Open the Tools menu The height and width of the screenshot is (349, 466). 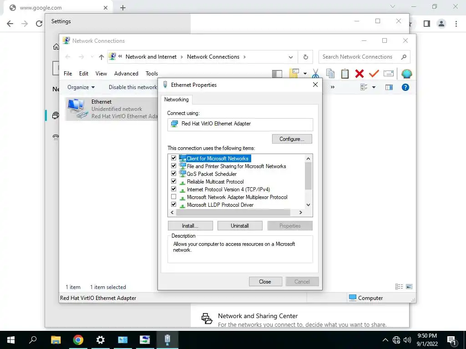pos(152,74)
